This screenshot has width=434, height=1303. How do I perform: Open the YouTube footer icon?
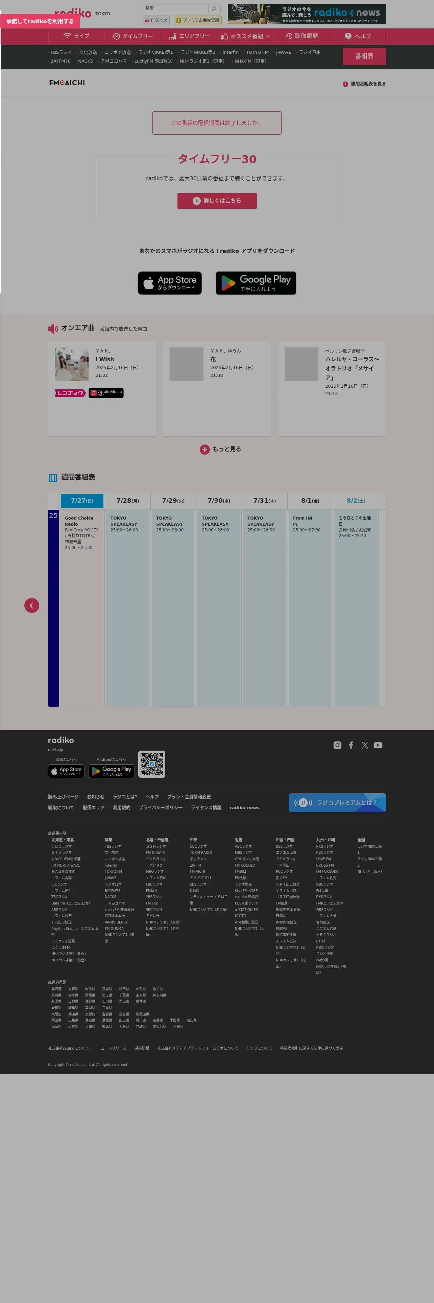(x=378, y=745)
